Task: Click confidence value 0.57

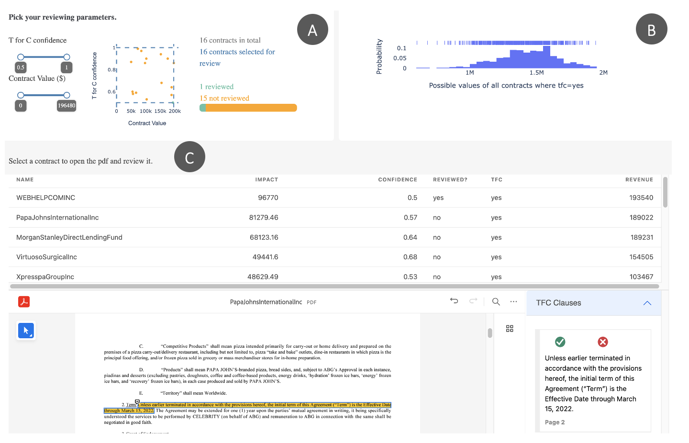Action: click(x=411, y=217)
